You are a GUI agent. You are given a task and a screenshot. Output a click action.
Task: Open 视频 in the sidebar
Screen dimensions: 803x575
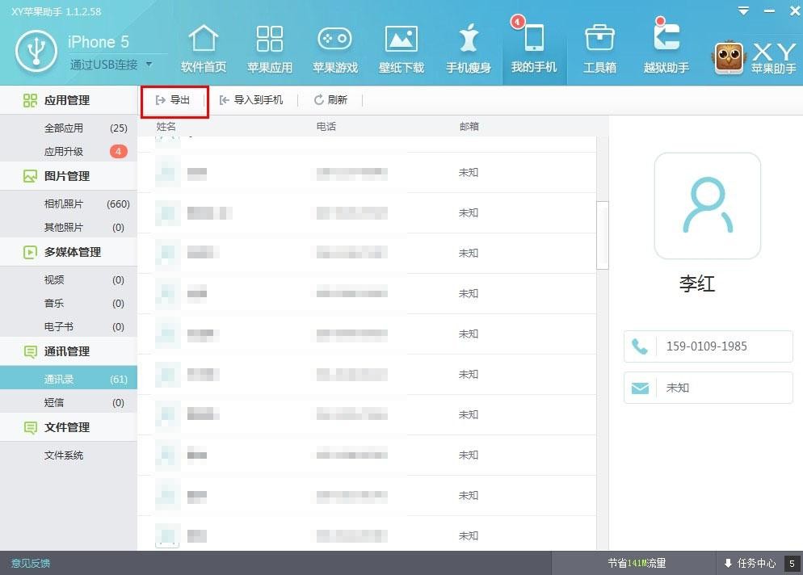(69, 279)
